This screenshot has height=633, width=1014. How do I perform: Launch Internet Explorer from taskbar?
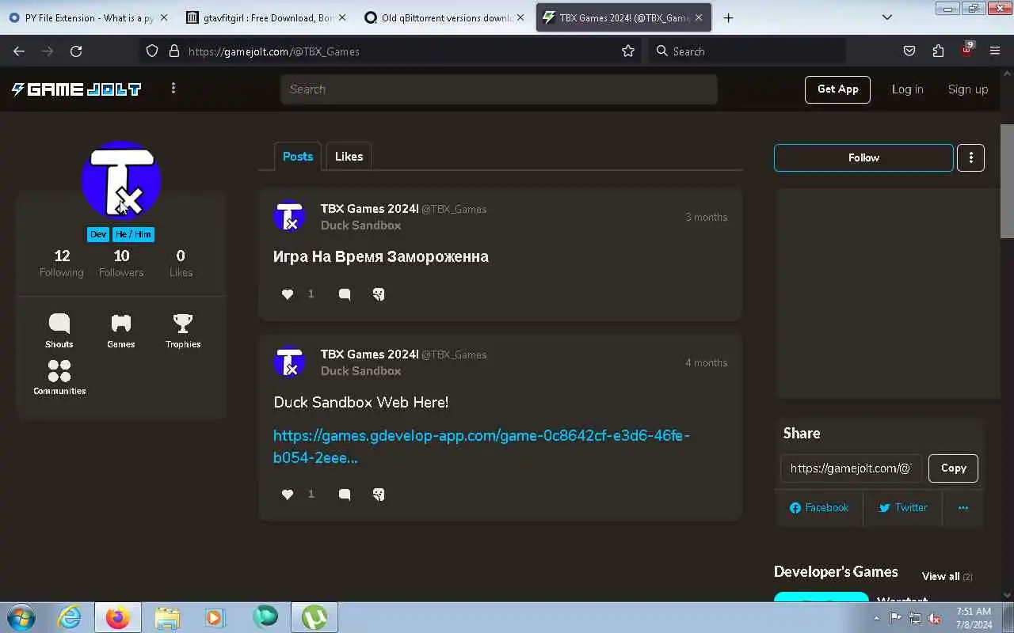[70, 617]
